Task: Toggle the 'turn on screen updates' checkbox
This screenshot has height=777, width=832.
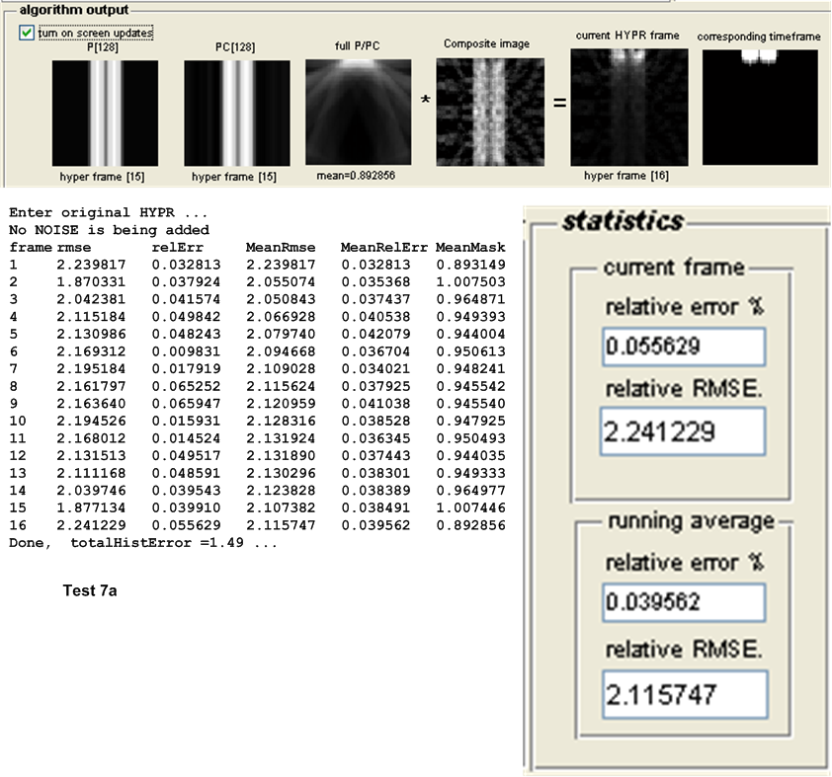Action: [26, 33]
